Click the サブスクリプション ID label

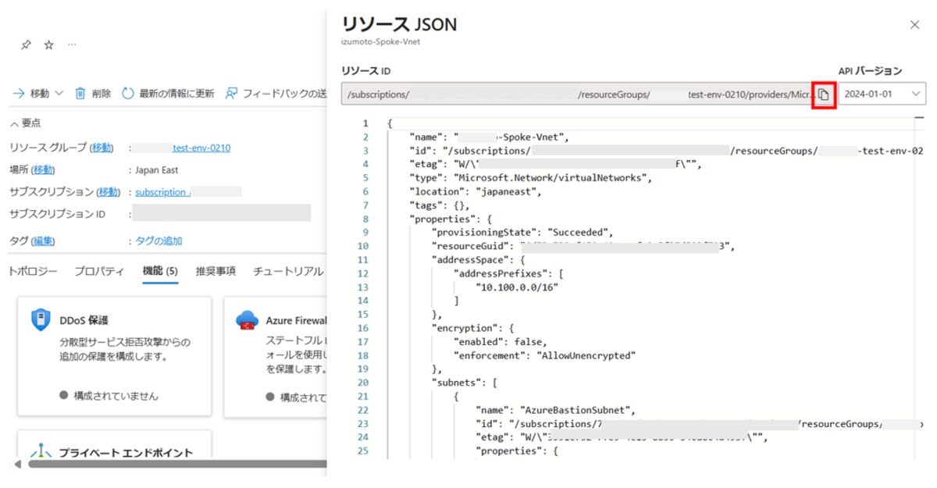coord(57,213)
